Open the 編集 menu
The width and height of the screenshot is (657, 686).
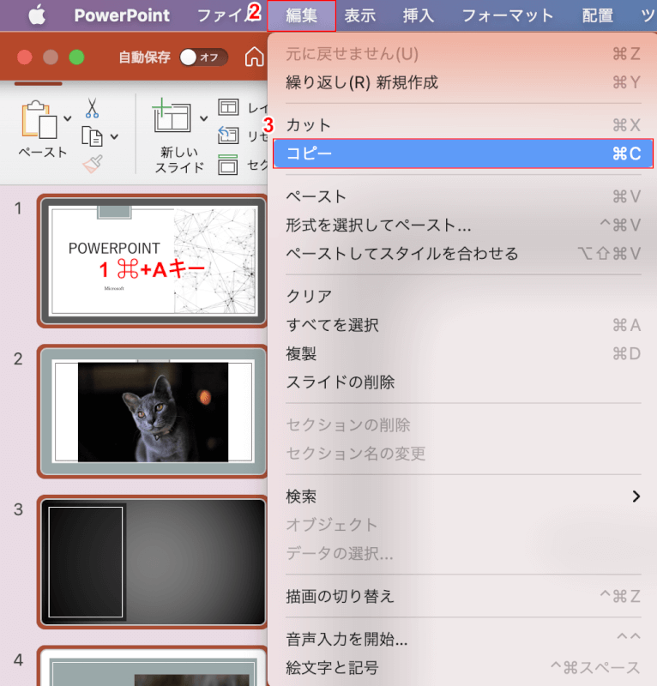[302, 15]
